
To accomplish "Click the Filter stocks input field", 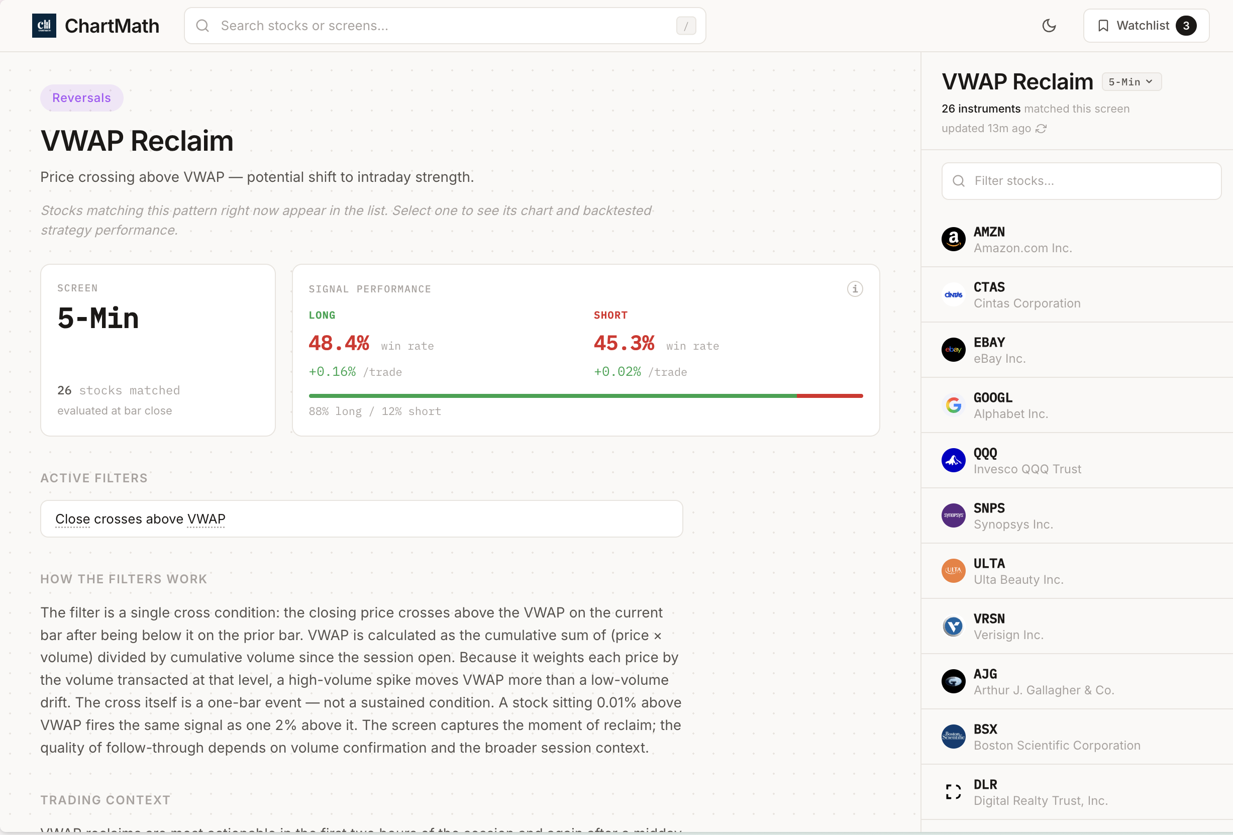I will pyautogui.click(x=1081, y=181).
